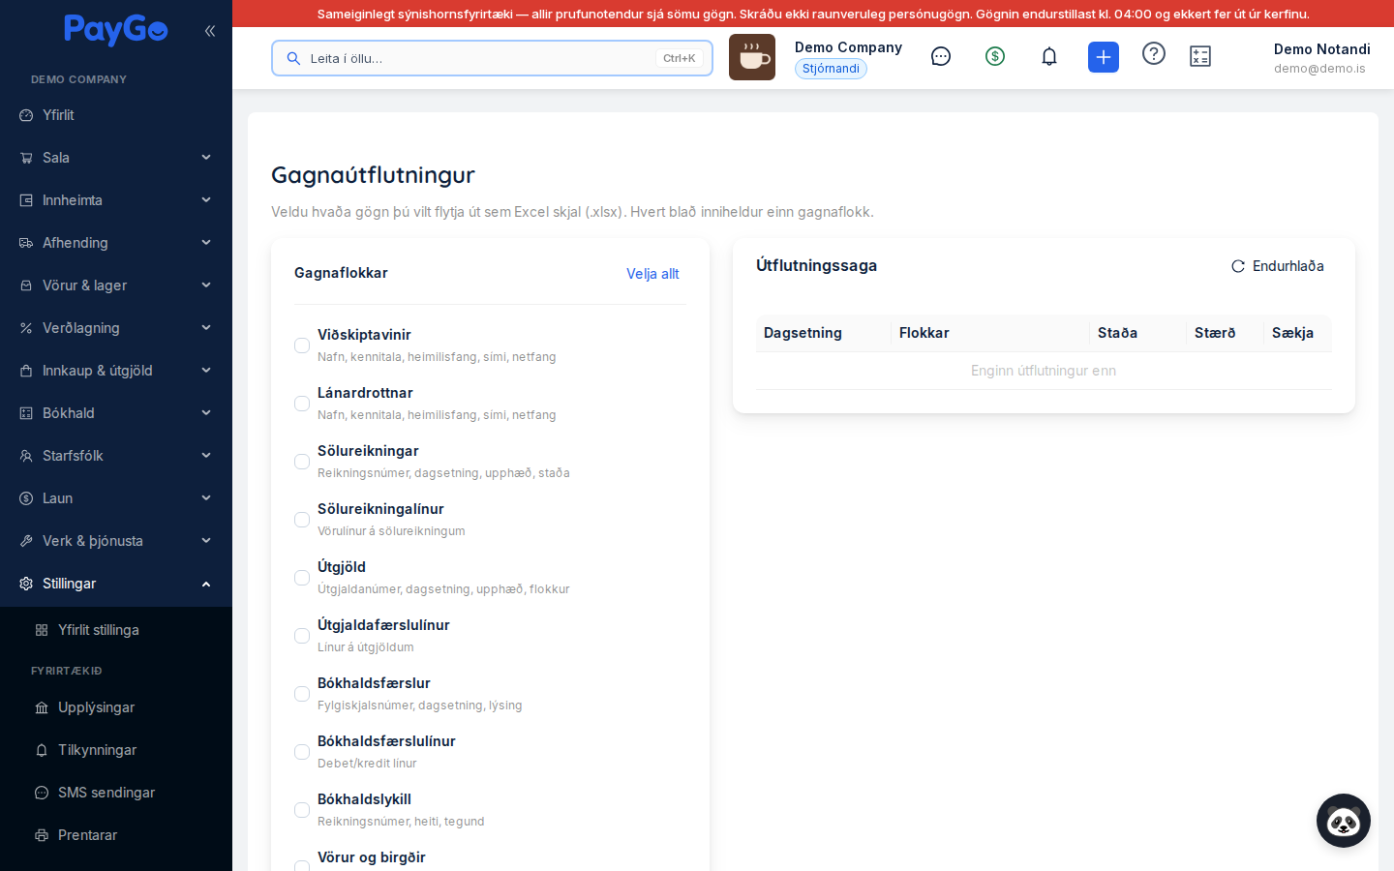Check the Sölureikningalínur checkbox
1394x871 pixels.
pyautogui.click(x=302, y=520)
